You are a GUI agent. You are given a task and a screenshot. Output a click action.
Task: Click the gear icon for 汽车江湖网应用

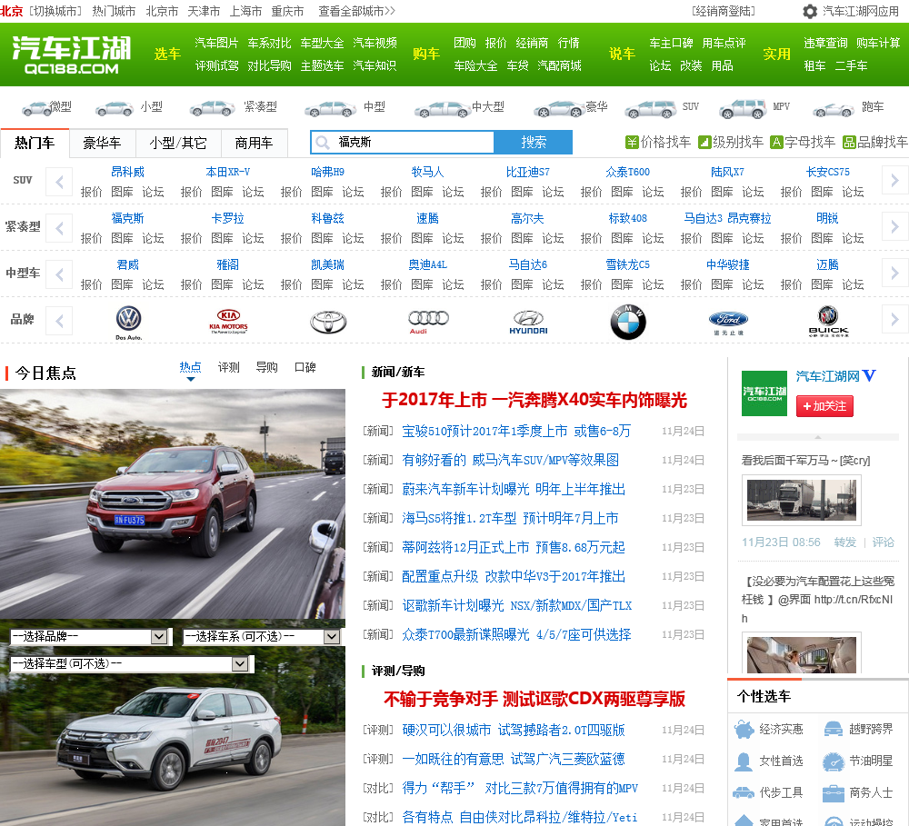[x=810, y=11]
